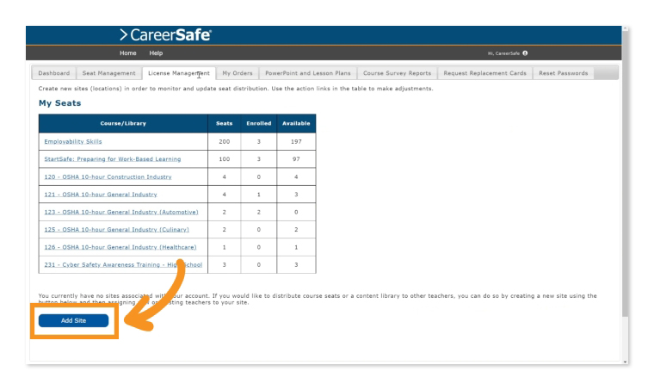Go to Course Survey Reports tab
This screenshot has width=654, height=390.
pos(397,73)
